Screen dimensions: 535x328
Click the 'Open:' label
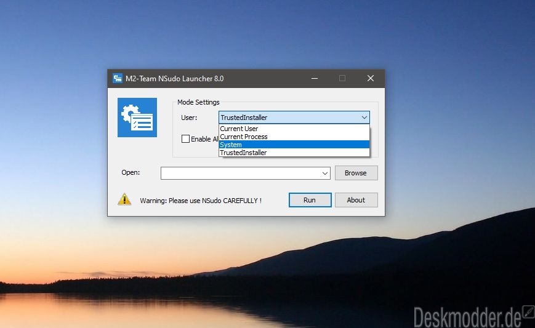[131, 172]
